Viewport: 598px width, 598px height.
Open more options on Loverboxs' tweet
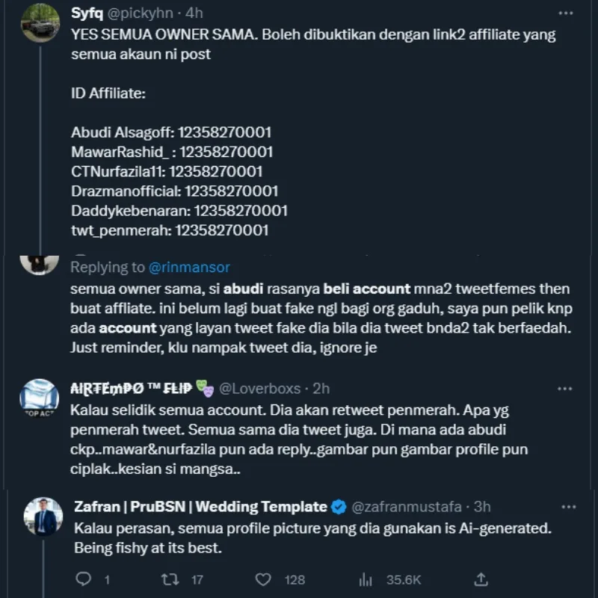[x=565, y=389]
